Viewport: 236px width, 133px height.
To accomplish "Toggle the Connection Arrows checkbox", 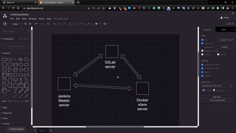I will pyautogui.click(x=202, y=65).
